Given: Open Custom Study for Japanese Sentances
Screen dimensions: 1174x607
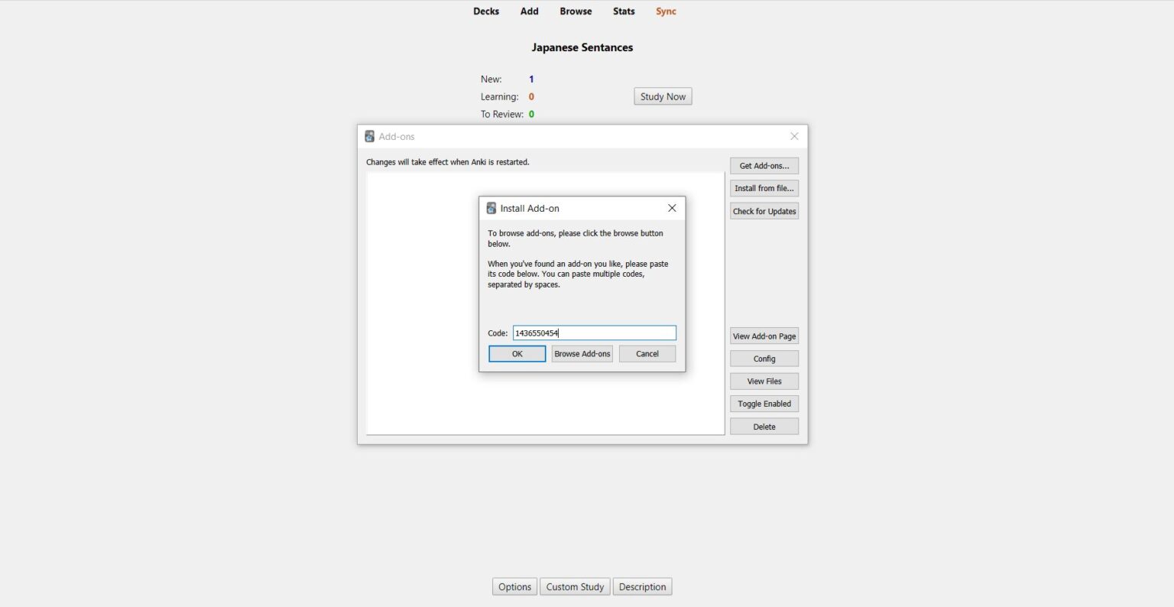Looking at the screenshot, I should tap(575, 586).
